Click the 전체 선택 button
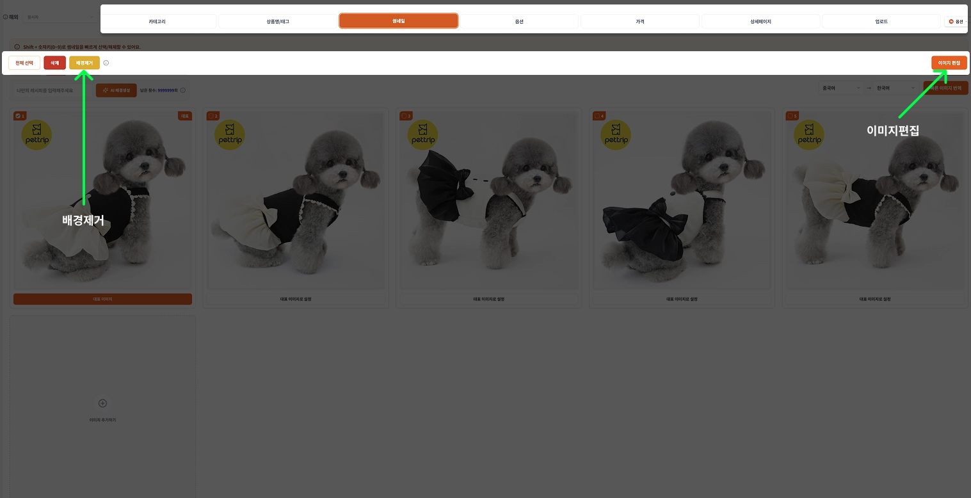Screen dimensions: 971x498 [24, 63]
